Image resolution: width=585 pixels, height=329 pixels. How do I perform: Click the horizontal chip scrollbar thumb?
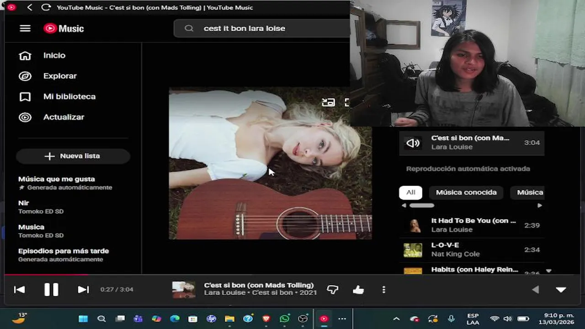[421, 206]
